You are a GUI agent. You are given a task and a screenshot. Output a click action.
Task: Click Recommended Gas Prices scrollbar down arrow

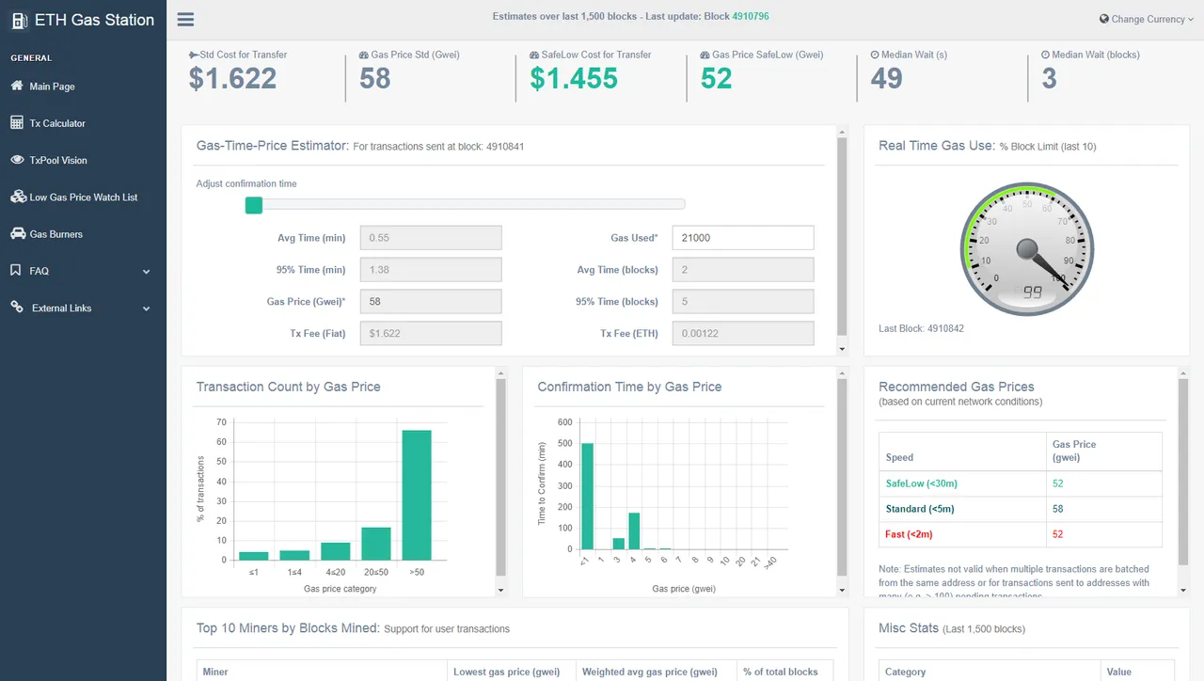tap(1183, 590)
